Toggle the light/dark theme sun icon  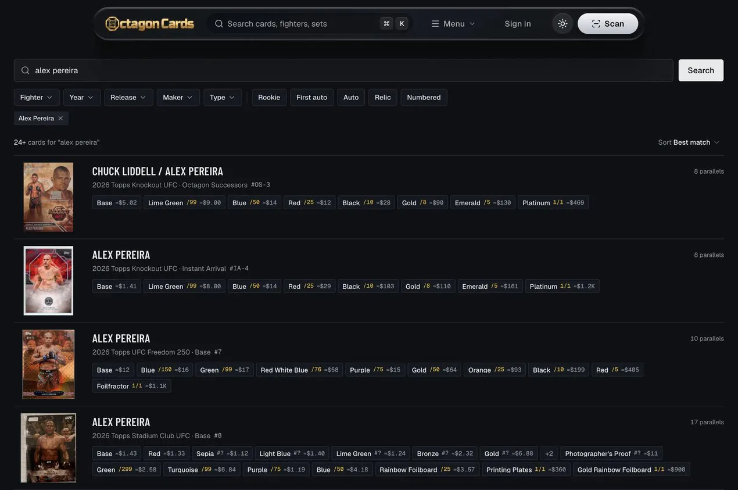click(x=563, y=24)
